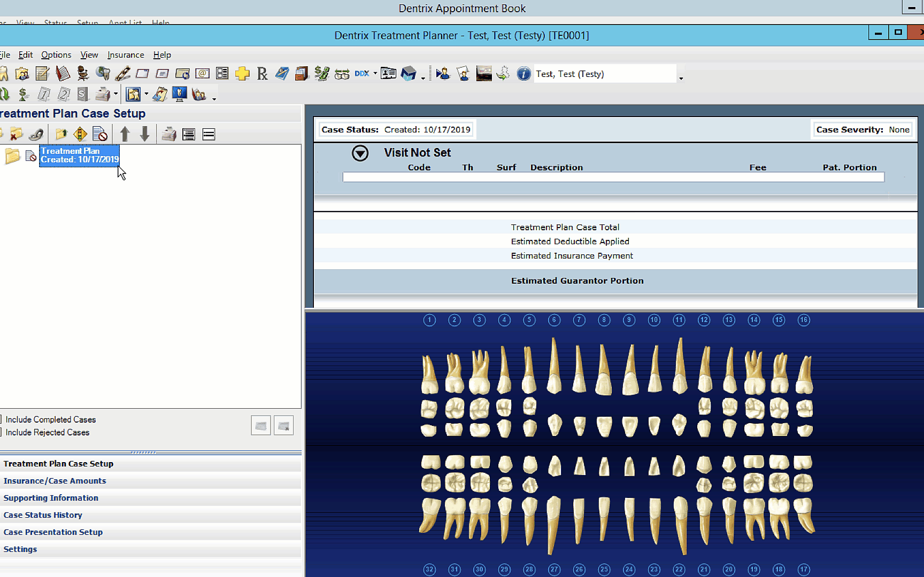Click the office chair toolbar icon

[82, 74]
